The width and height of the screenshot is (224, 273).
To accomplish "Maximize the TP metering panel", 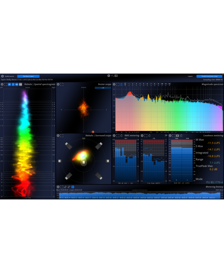I will (146, 135).
